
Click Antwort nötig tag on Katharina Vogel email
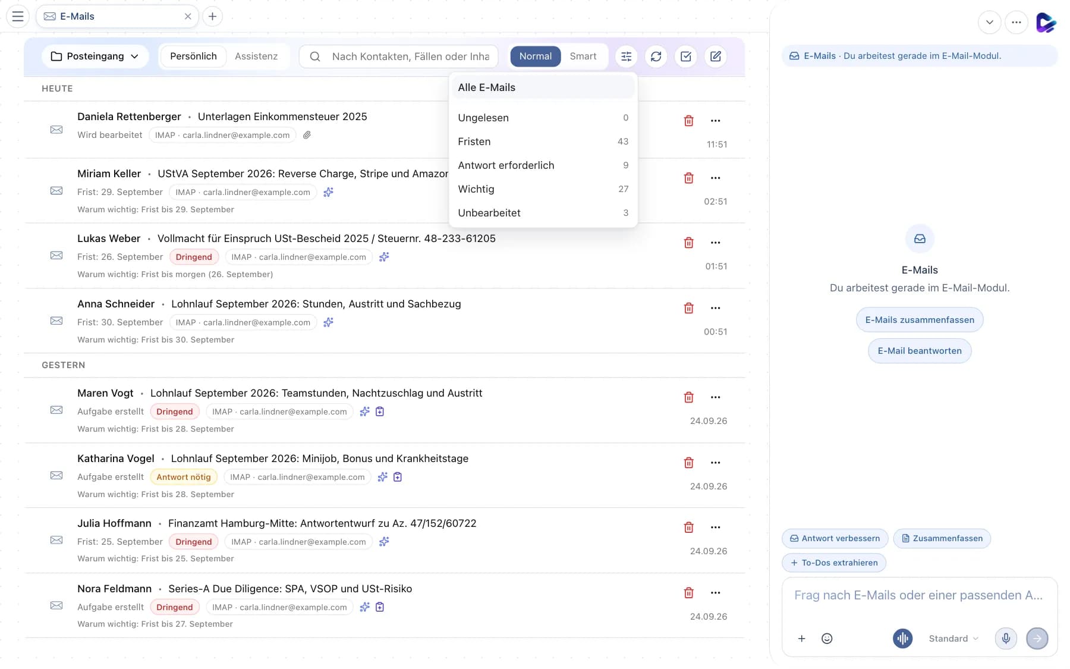[184, 477]
